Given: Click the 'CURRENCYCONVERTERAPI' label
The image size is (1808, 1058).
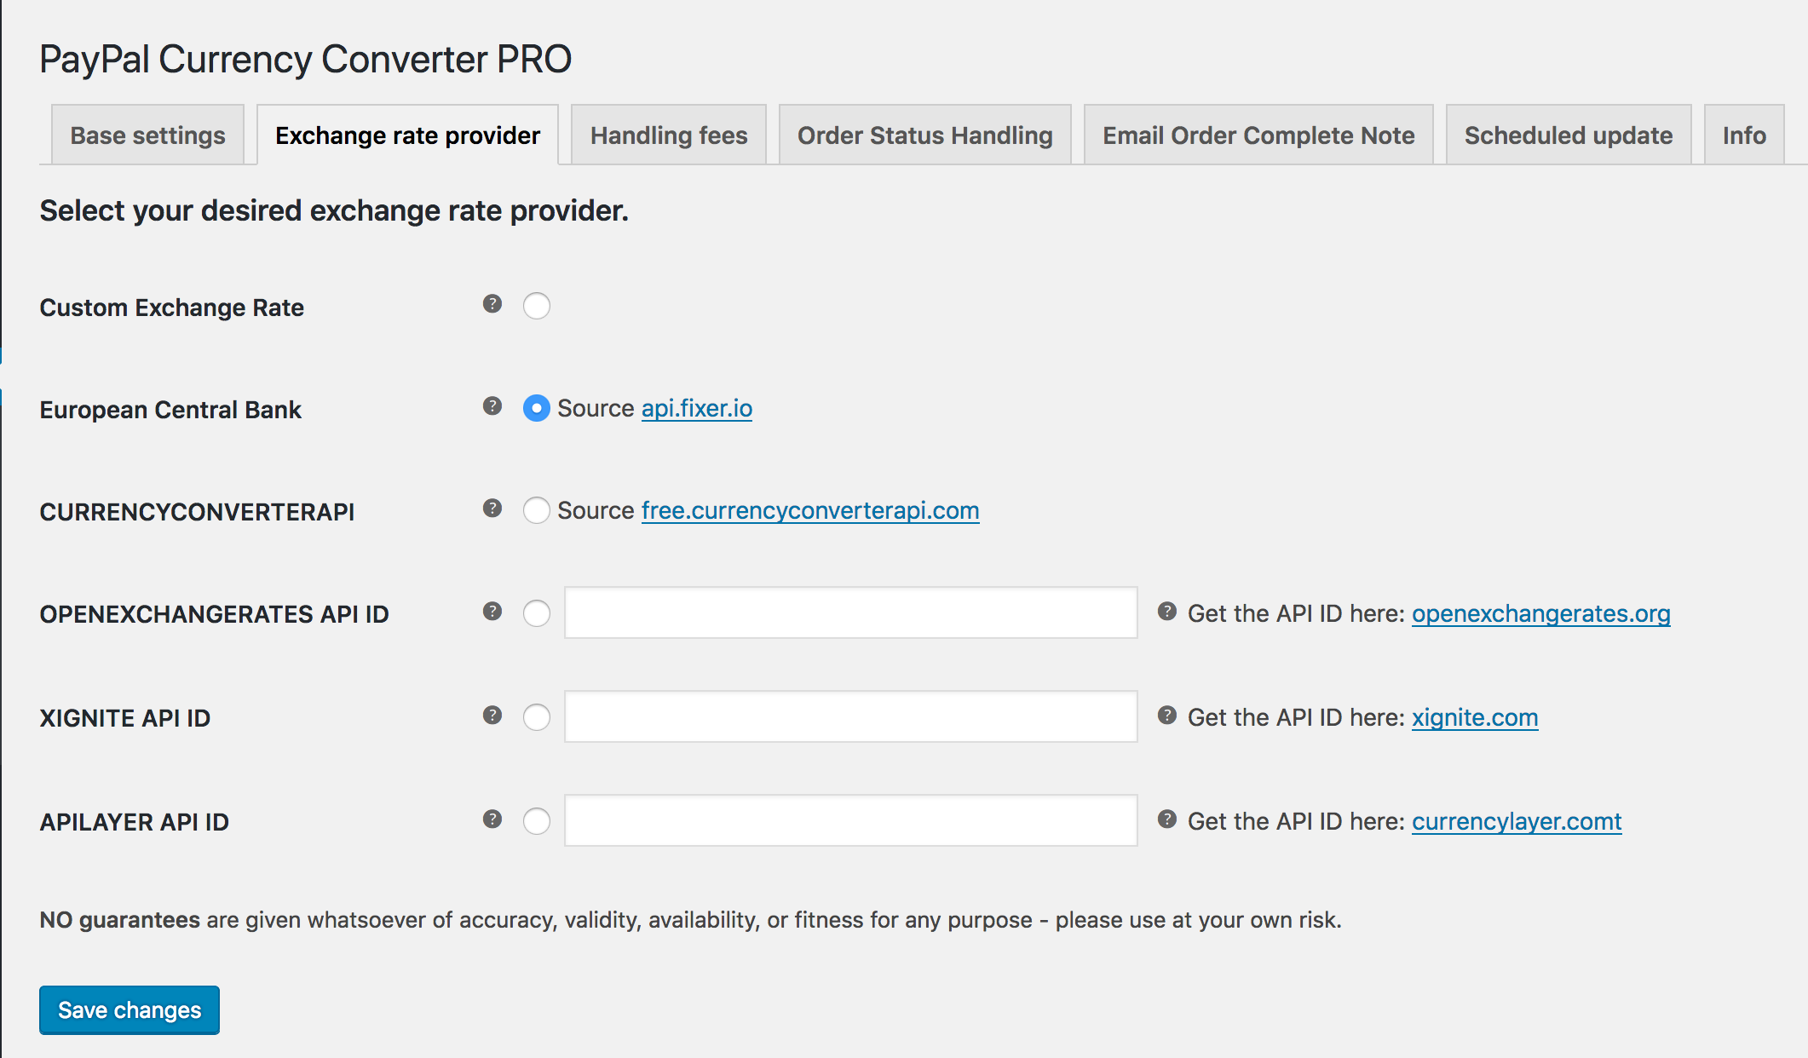Looking at the screenshot, I should pos(197,512).
